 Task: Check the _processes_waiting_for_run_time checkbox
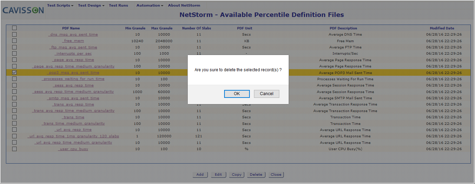coord(14,79)
